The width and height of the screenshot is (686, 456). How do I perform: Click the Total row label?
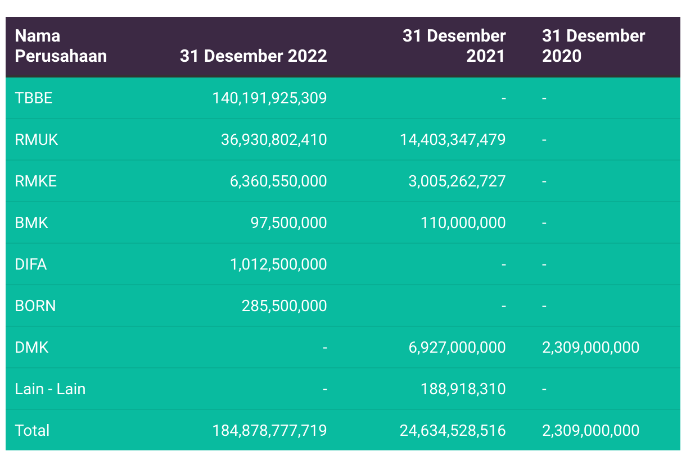coord(32,431)
